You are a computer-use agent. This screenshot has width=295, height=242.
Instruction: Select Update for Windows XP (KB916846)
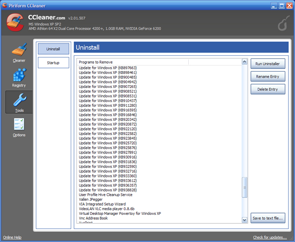[108, 115]
